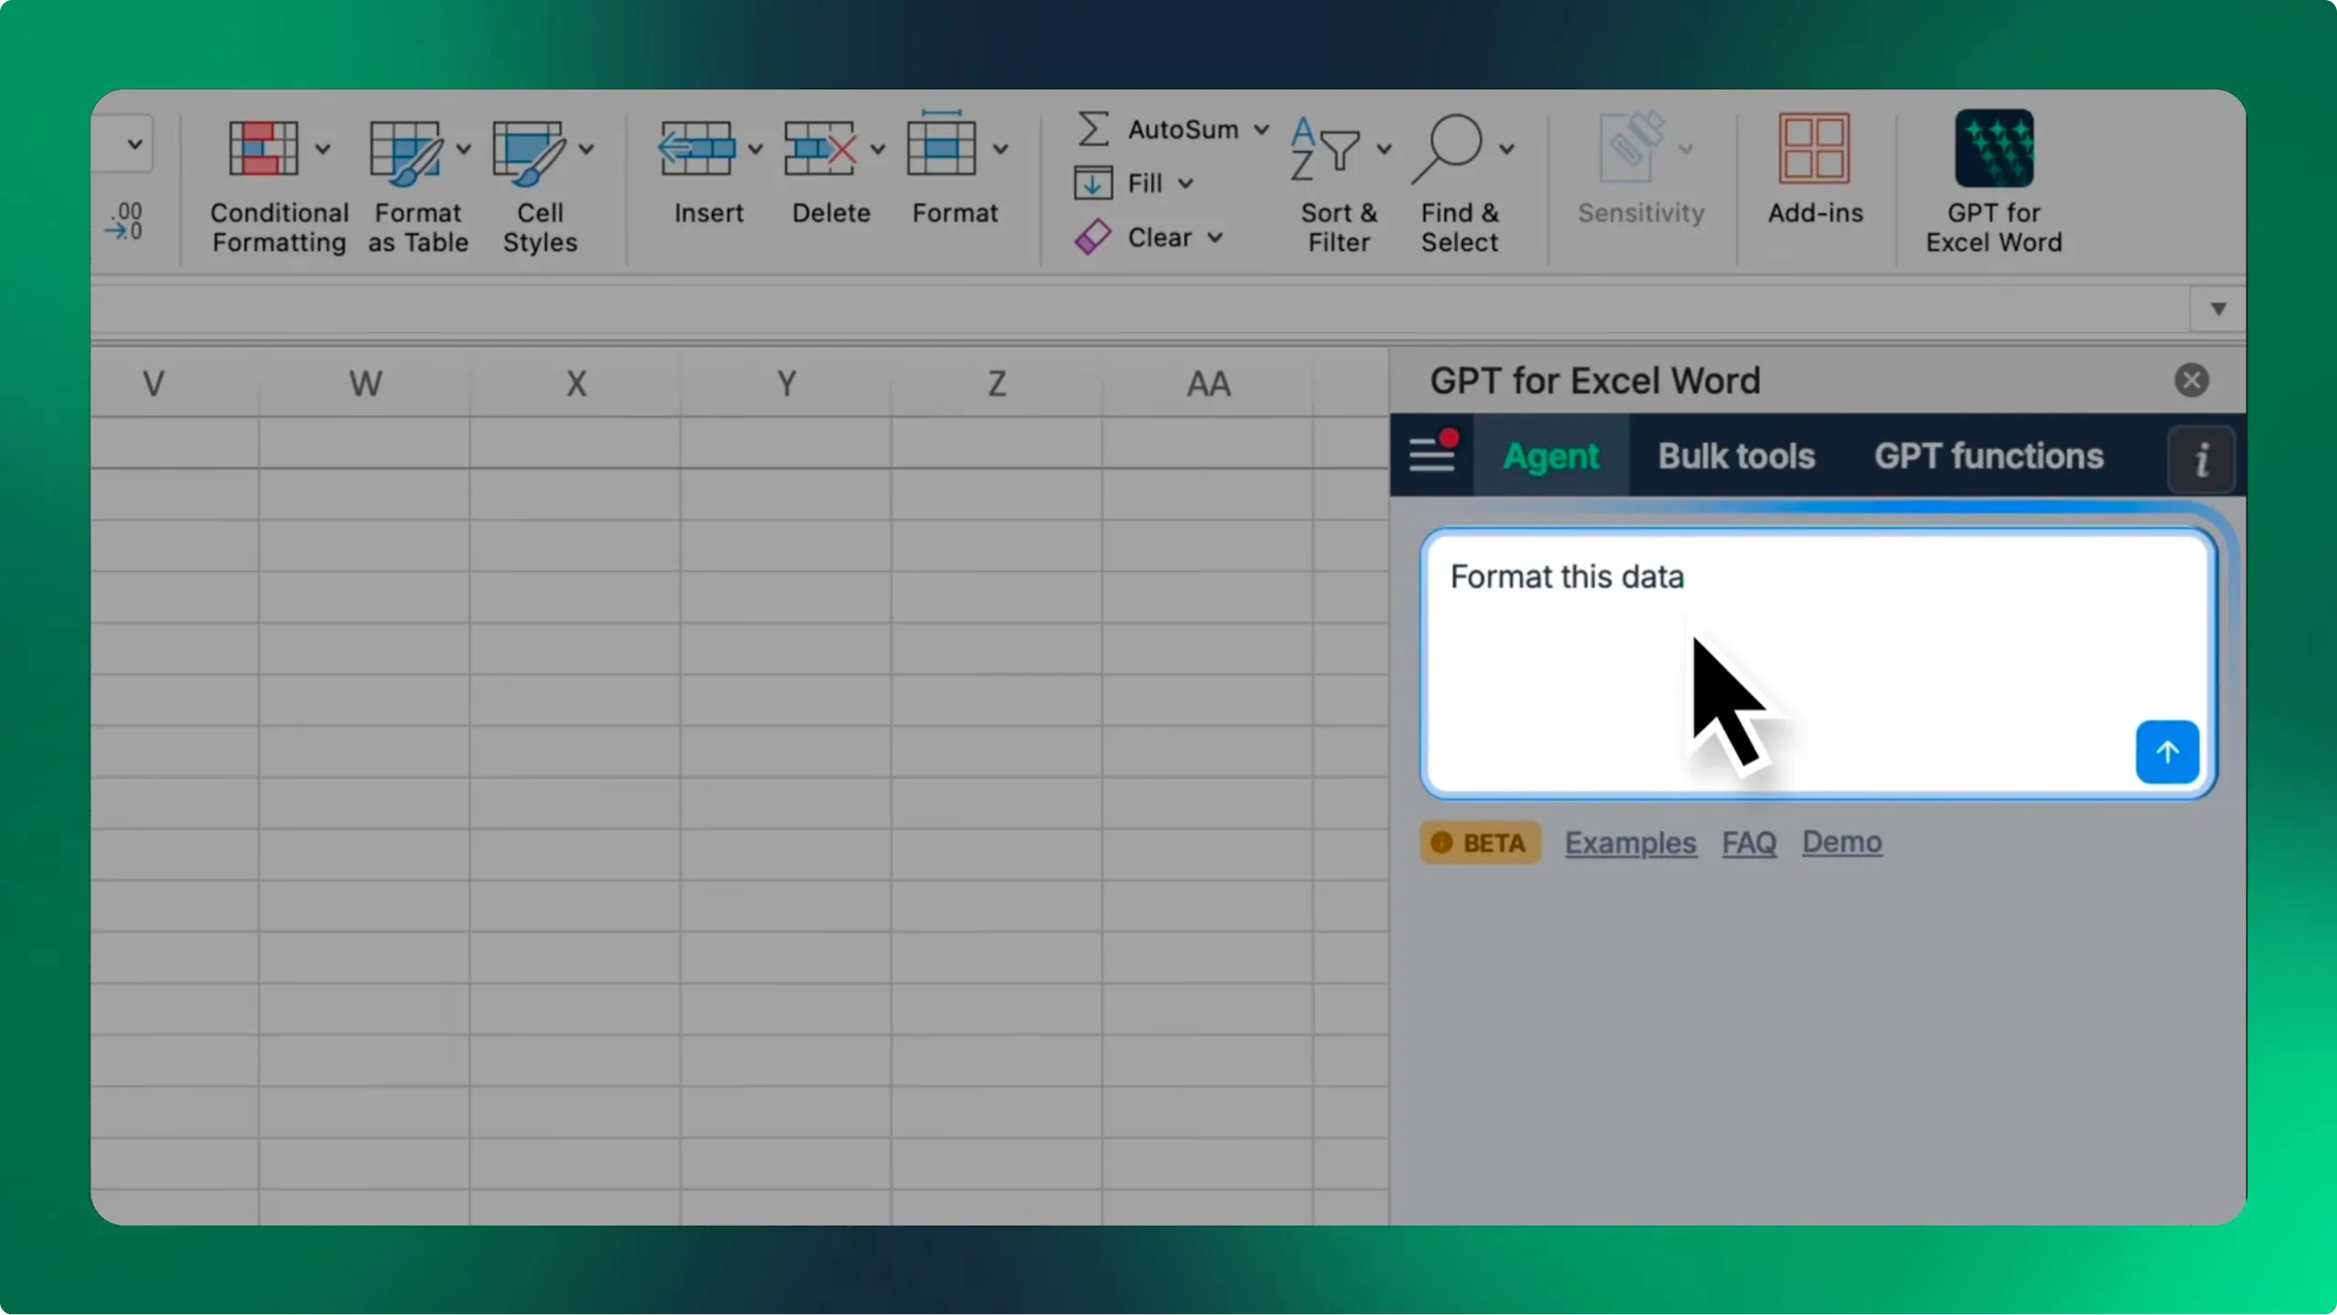
Task: Click the Delete cells icon
Action: click(820, 148)
